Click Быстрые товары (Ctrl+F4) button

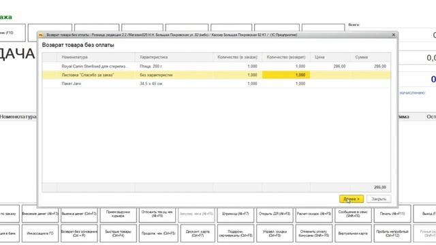[x=118, y=233]
